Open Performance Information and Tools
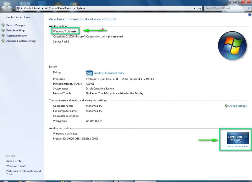 pos(23,172)
